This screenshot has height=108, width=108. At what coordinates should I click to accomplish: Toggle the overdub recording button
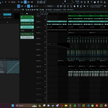(28, 2)
